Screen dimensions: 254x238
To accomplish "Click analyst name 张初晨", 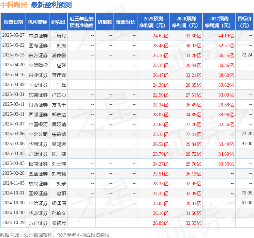I will point(59,223).
